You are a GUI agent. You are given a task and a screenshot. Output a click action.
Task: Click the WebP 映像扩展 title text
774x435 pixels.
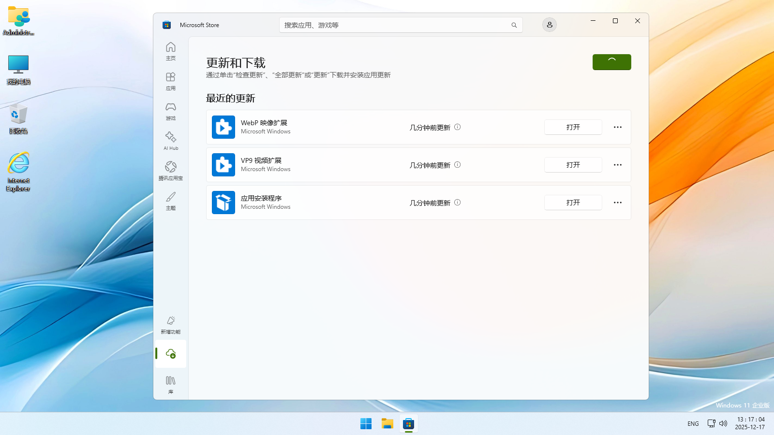click(x=264, y=123)
